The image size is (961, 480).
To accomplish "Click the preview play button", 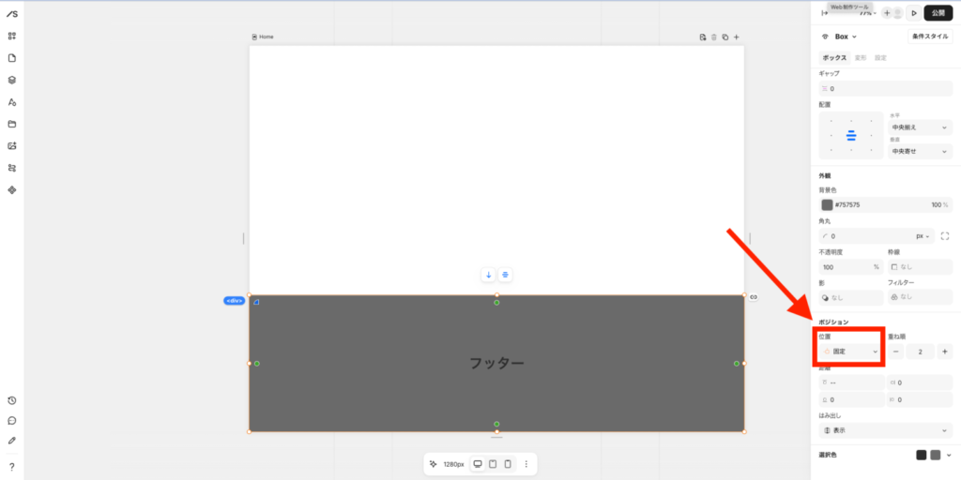I will coord(914,13).
